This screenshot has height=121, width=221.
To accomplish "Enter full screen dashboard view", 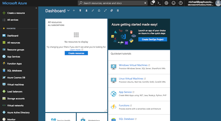I will 105,10.
